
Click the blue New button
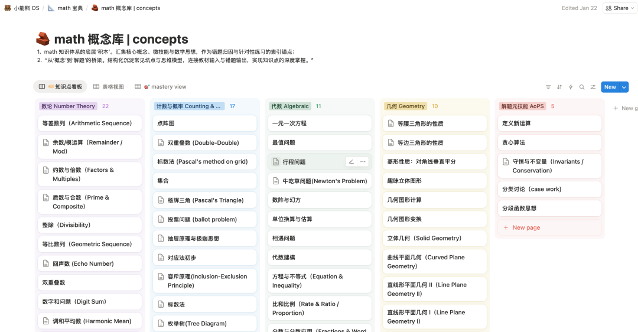610,87
